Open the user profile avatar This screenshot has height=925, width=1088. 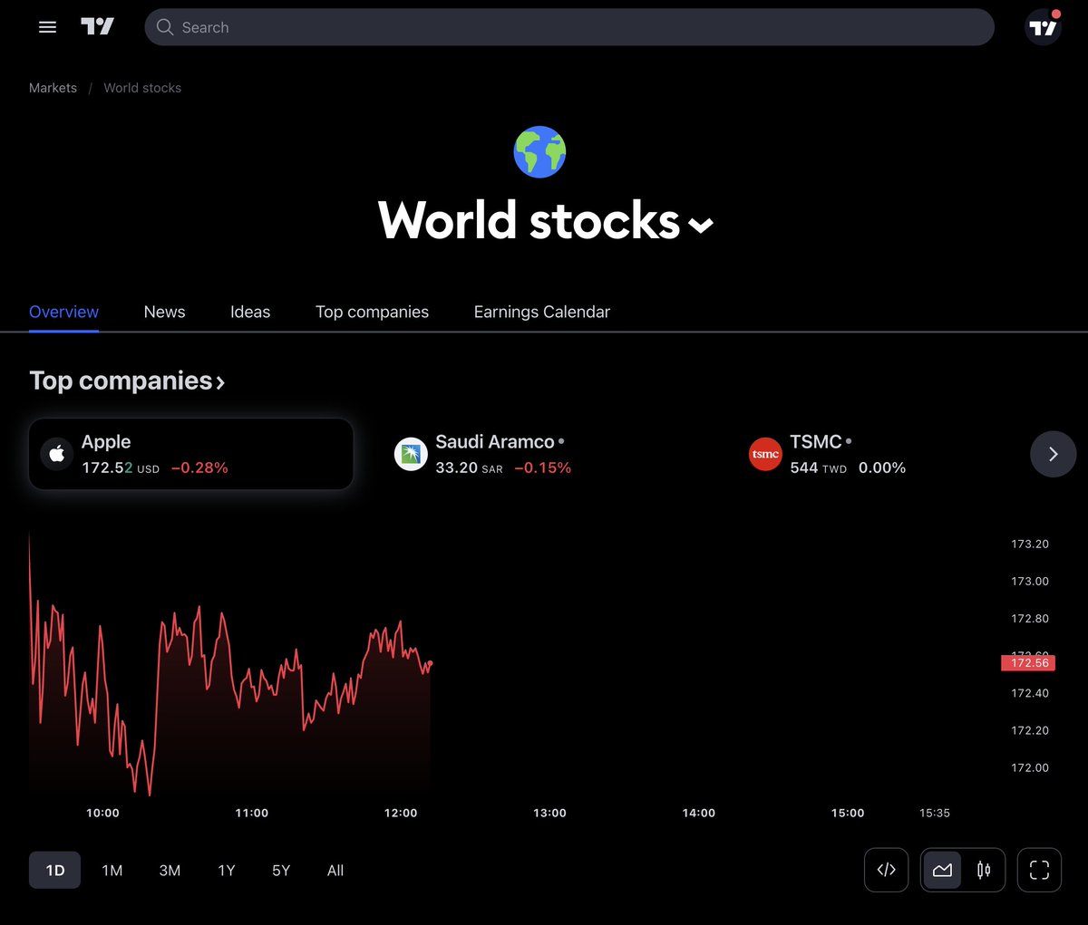(1043, 27)
